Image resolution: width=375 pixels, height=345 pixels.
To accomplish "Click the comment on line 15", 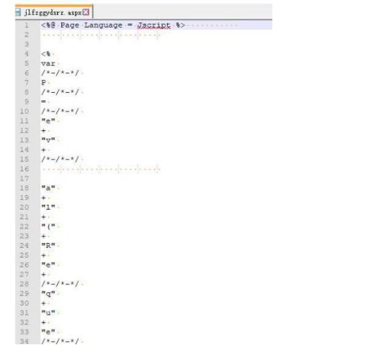I will click(60, 159).
